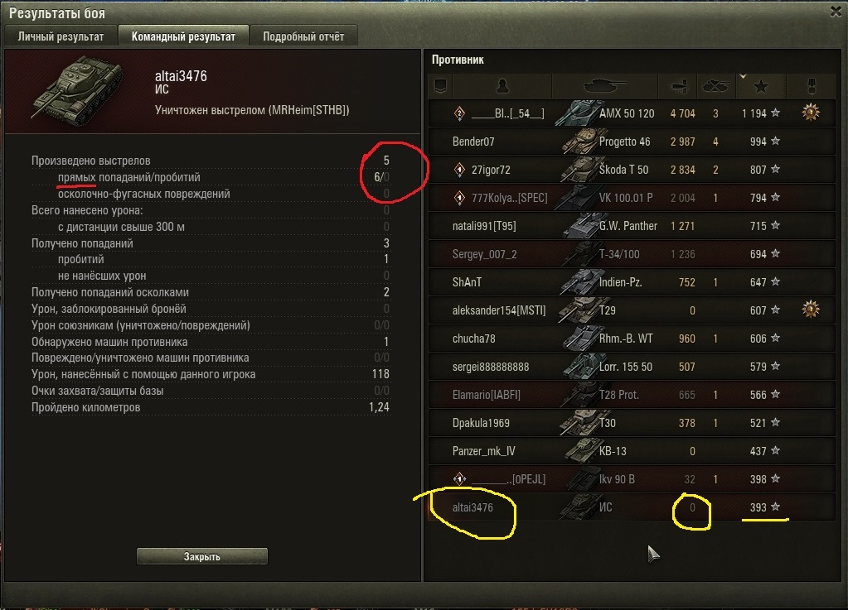Open the Личный результат tab
Image resolution: width=848 pixels, height=610 pixels.
[x=61, y=36]
